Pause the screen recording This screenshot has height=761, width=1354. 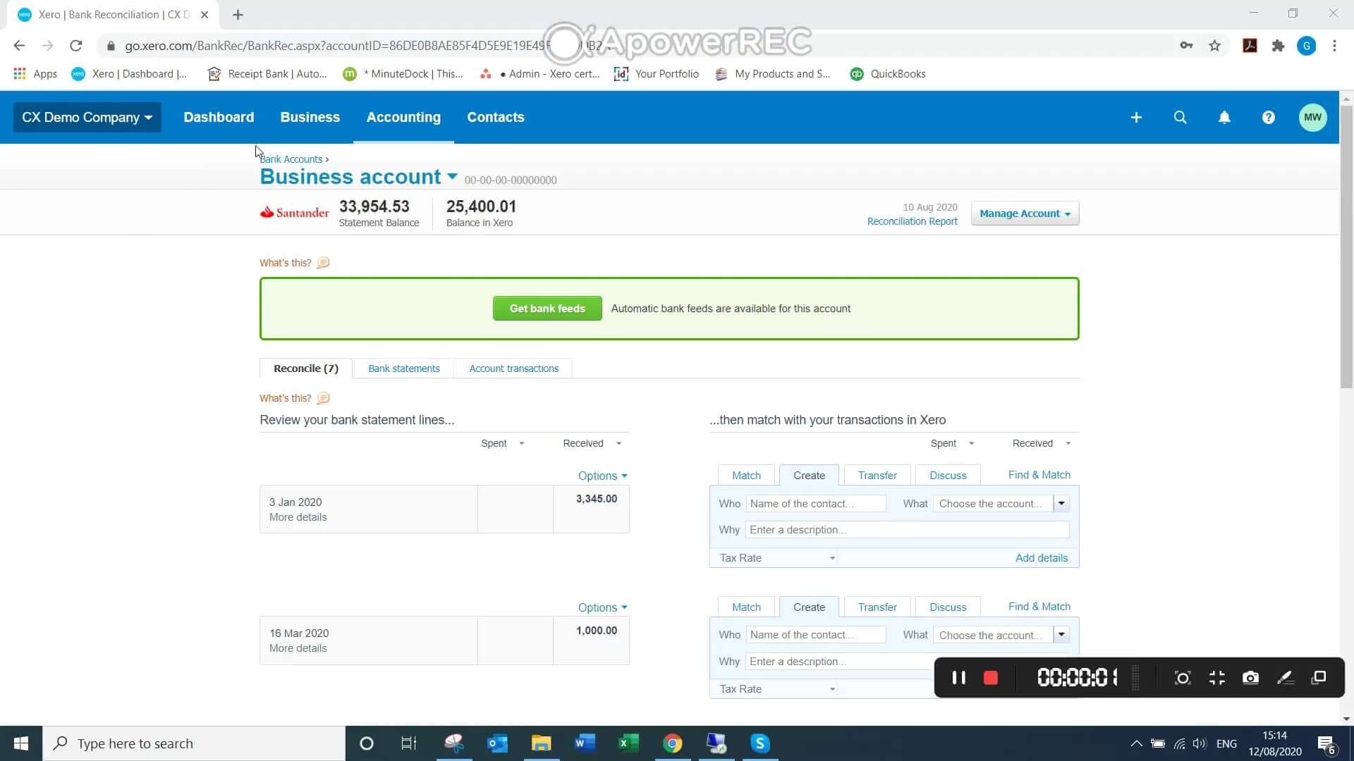959,677
